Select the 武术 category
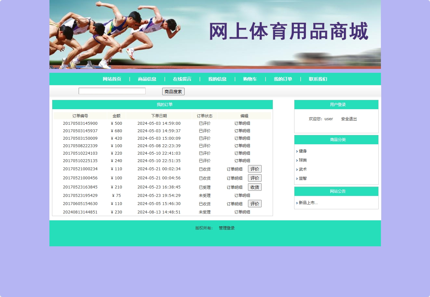430x297 pixels. (x=302, y=169)
